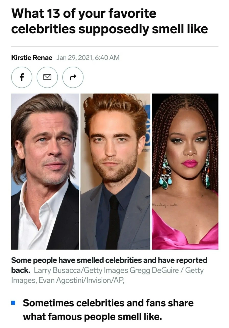
Task: Select the summary bullet about fans sharing
Action: 108,310
